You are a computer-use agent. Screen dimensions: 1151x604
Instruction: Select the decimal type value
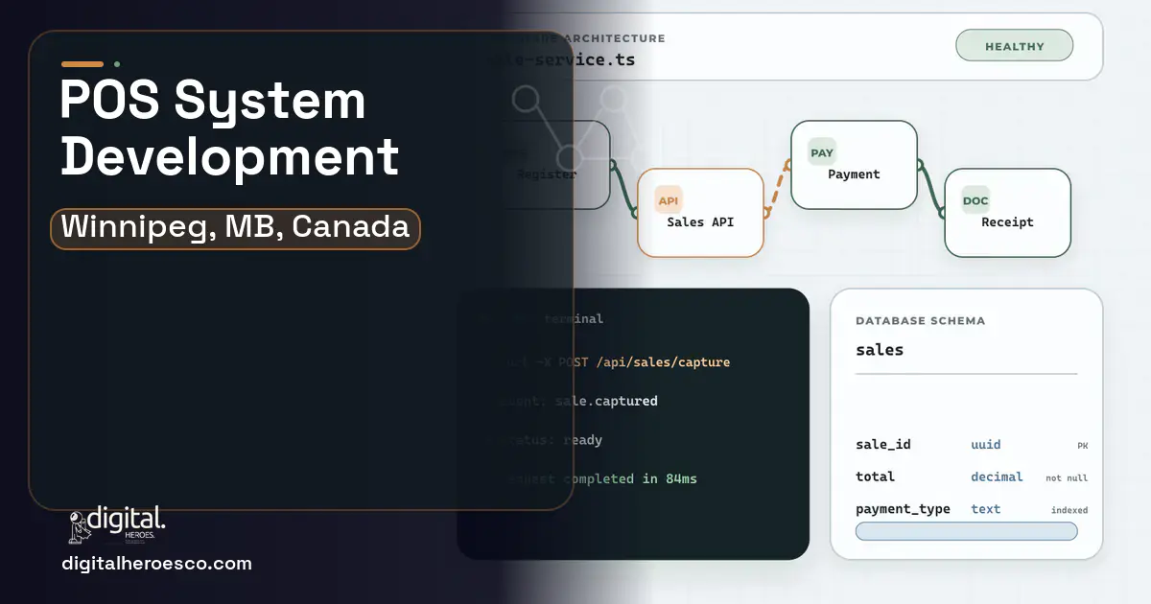(998, 476)
